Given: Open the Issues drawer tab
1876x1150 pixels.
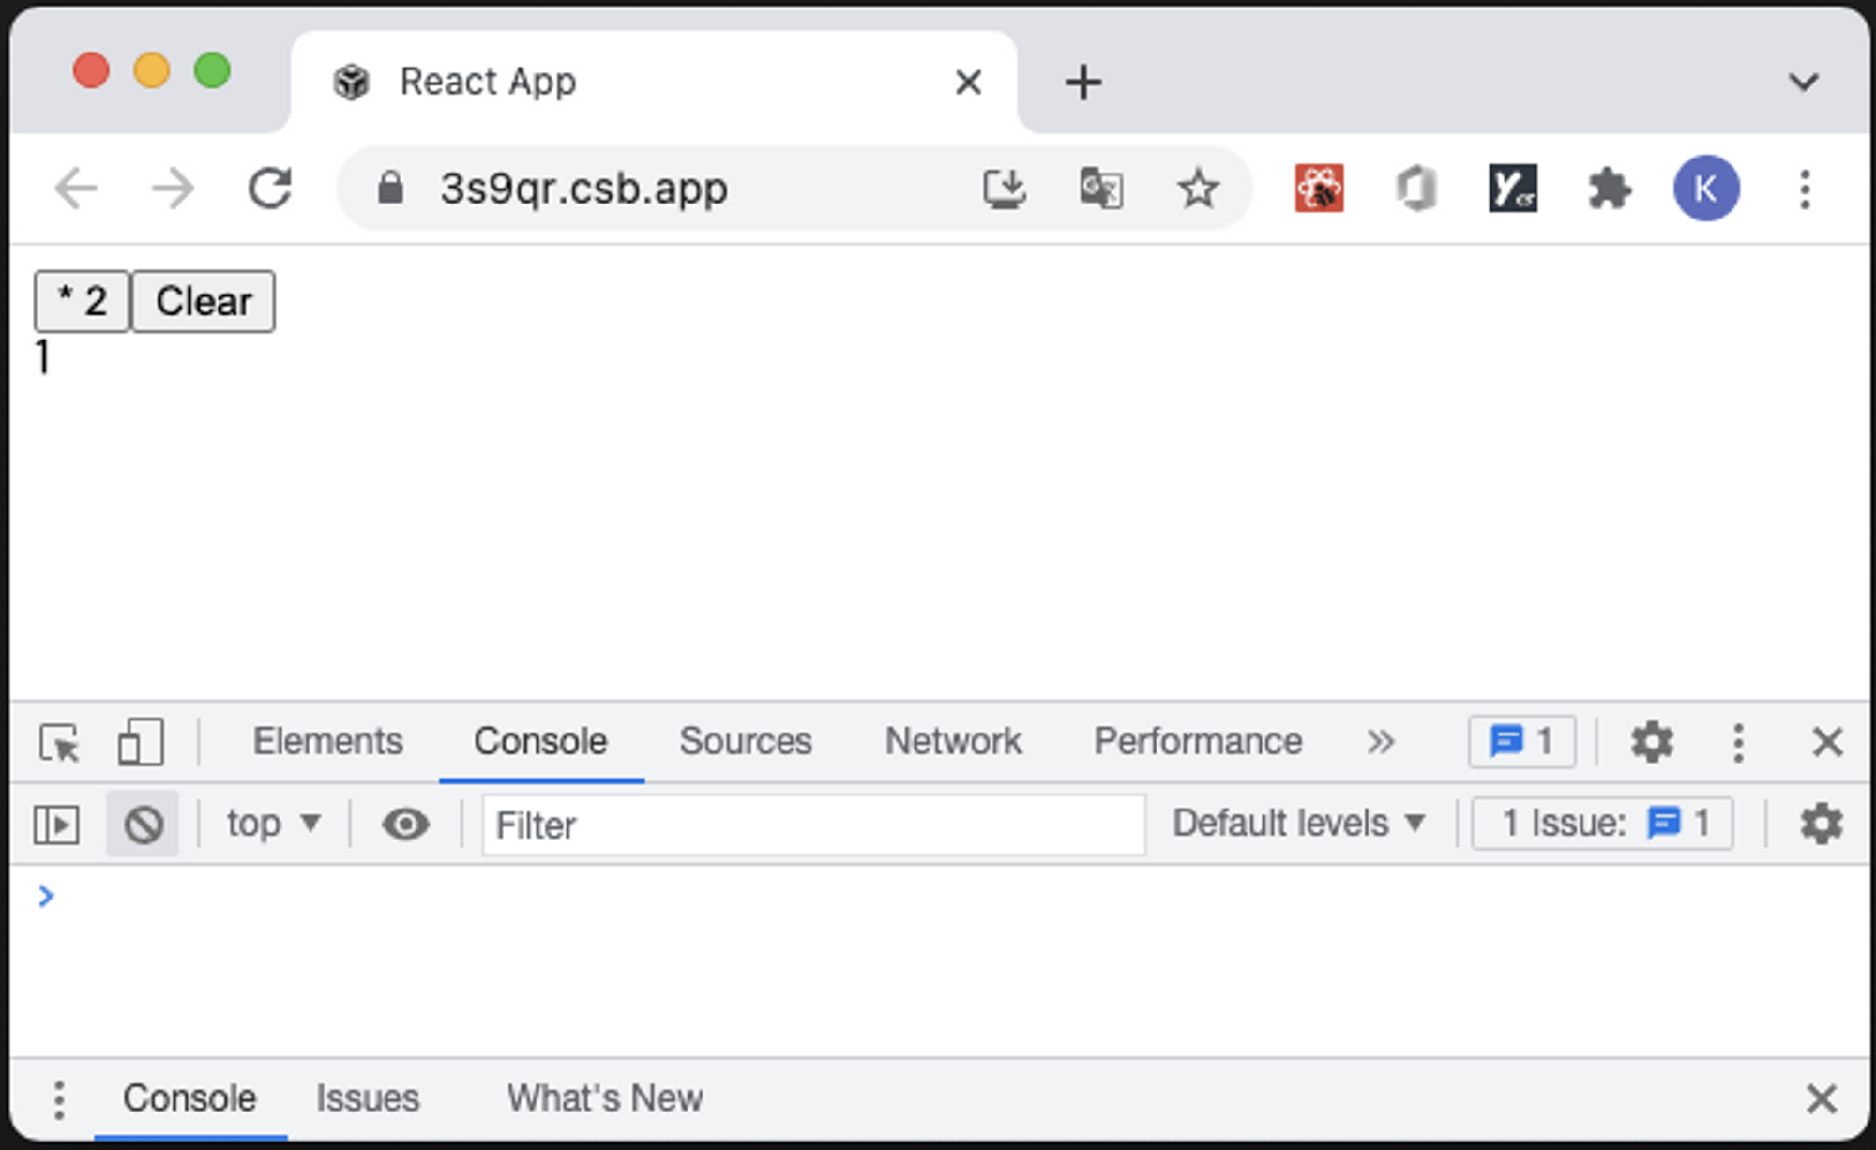Looking at the screenshot, I should coord(368,1098).
